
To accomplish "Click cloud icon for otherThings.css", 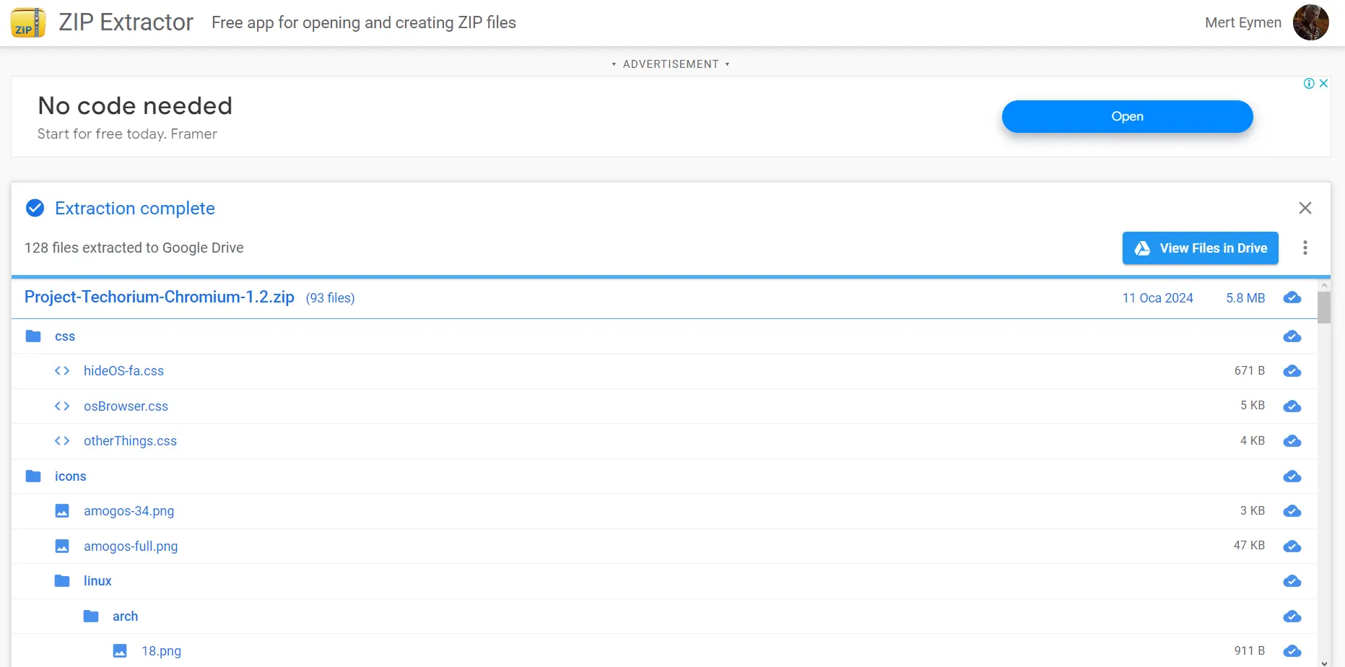I will click(1292, 441).
